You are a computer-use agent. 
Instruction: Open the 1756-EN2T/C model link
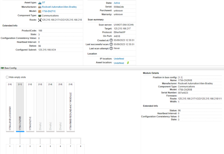pyautogui.click(x=48, y=11)
